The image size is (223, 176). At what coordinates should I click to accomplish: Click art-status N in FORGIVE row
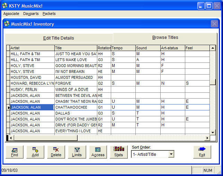(x=173, y=83)
